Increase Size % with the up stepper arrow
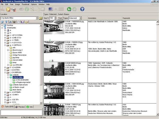The image size is (159, 119). point(55,17)
